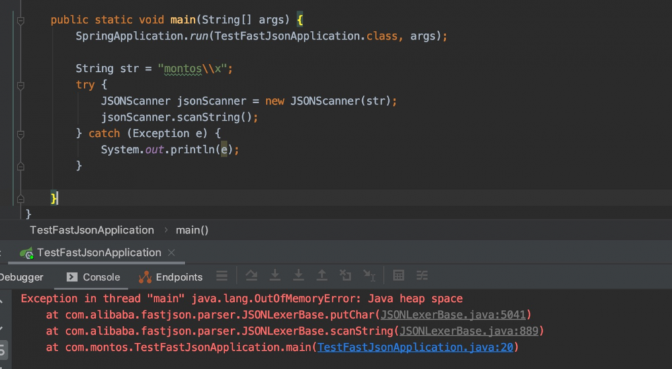Click on SpringApplication.run in code
Viewport: 672px width, 369px height.
(142, 36)
